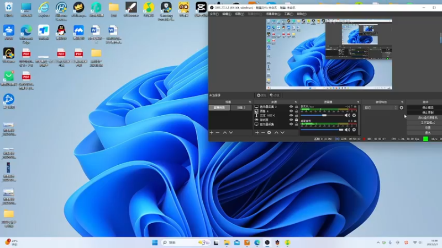Viewport: 442px width, 248px height.
Task: Move scene down with the Scenes panel down arrow
Action: tap(231, 132)
